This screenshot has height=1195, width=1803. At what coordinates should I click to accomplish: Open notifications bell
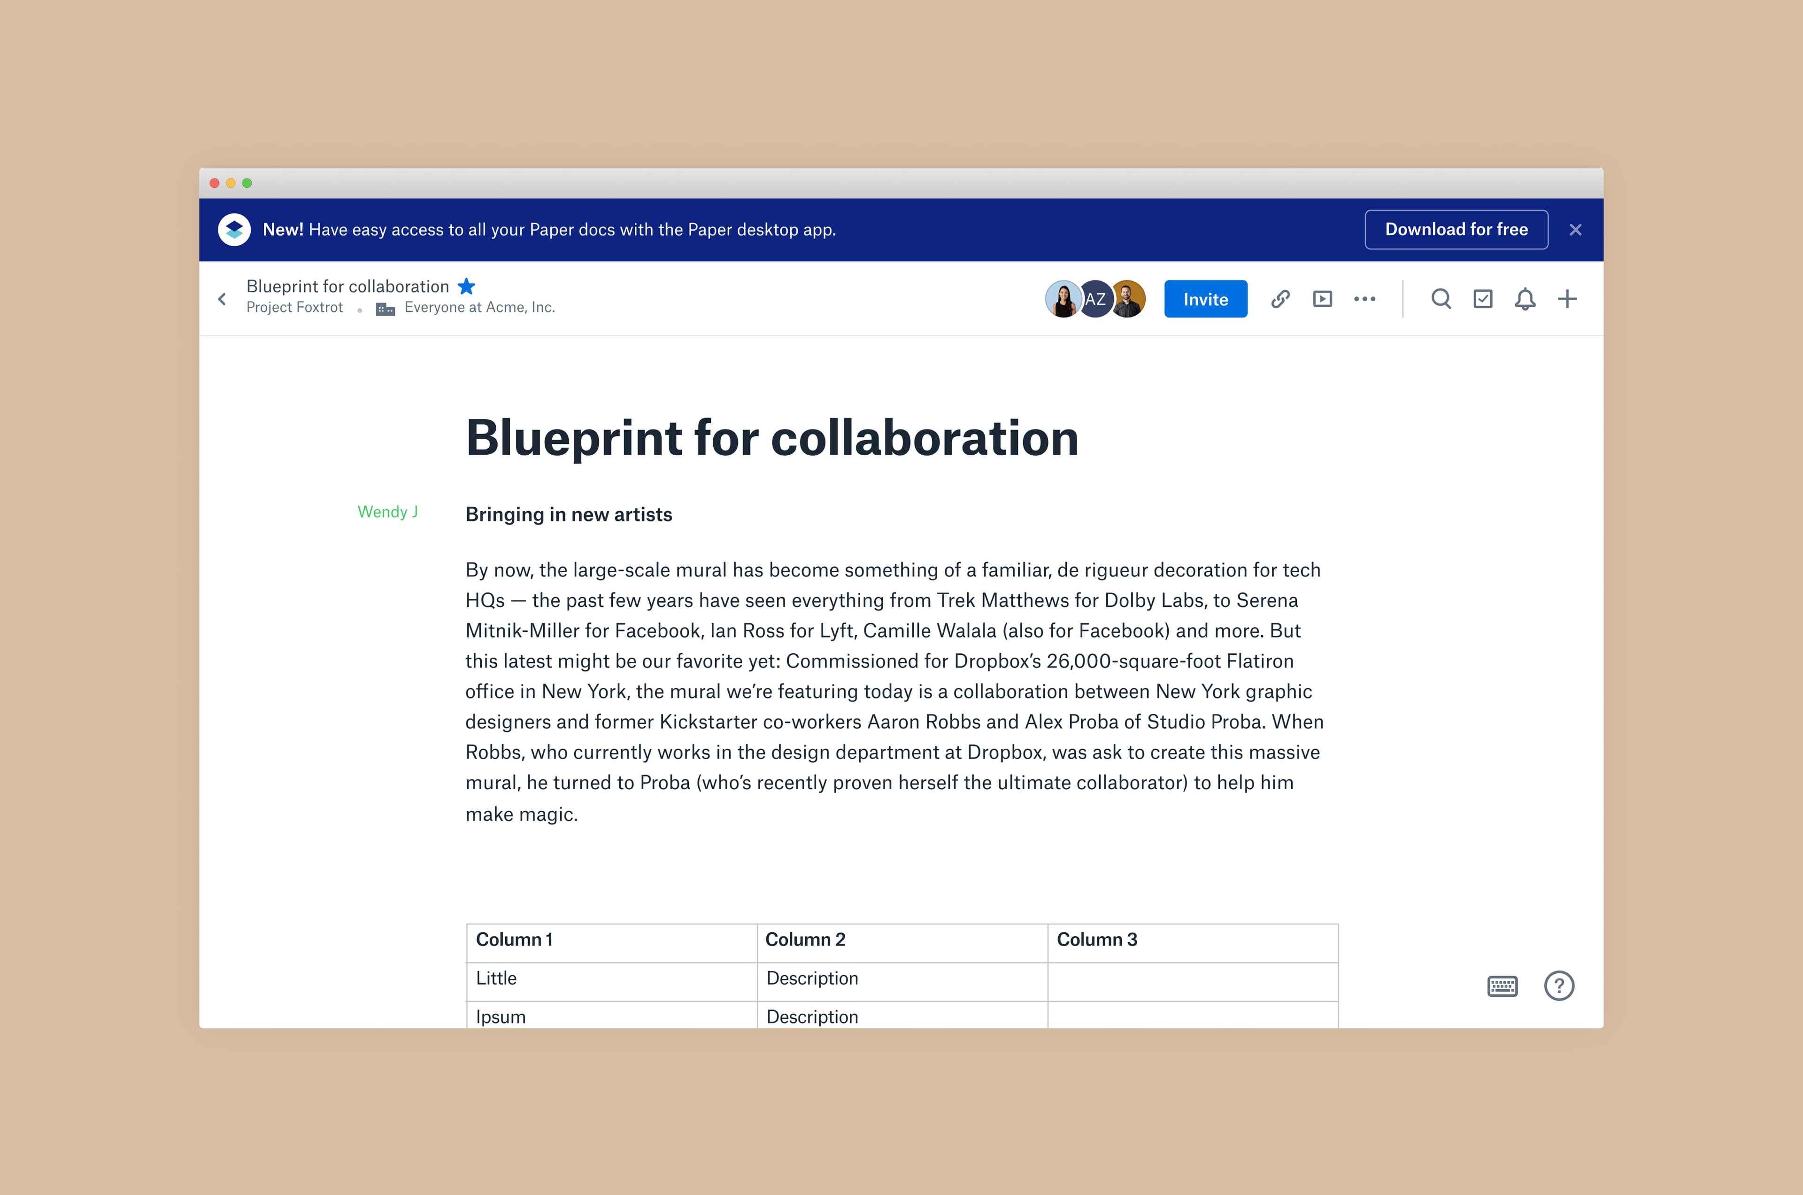[x=1524, y=299]
